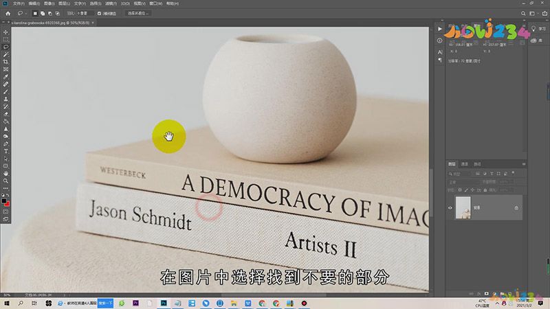The image size is (550, 309).
Task: Select the Magic Wand tool
Action: pyautogui.click(x=5, y=54)
